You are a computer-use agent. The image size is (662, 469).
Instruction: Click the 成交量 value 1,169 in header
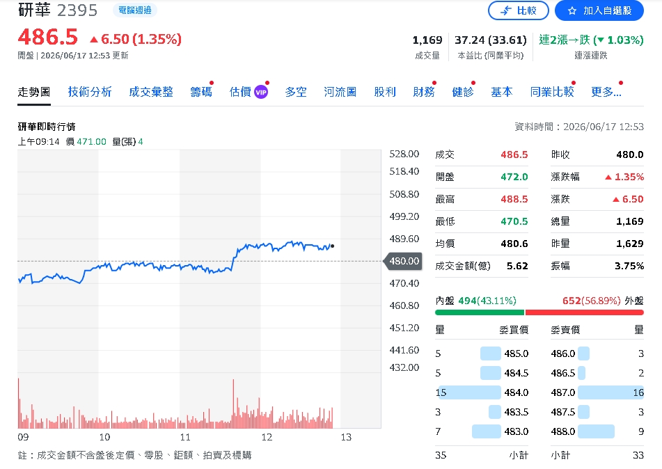[427, 40]
